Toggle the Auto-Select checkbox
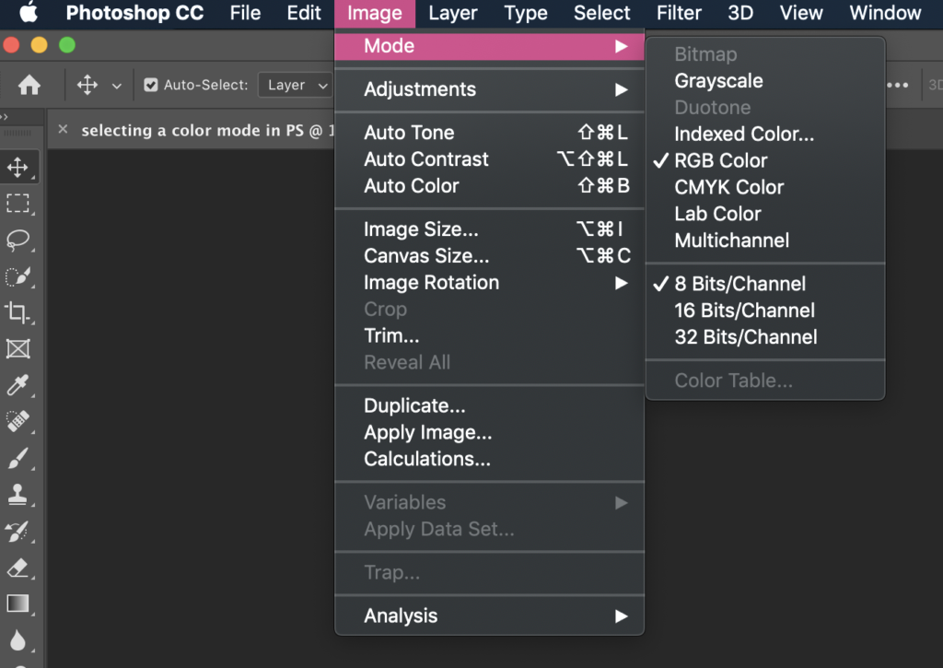943x668 pixels. [x=150, y=84]
